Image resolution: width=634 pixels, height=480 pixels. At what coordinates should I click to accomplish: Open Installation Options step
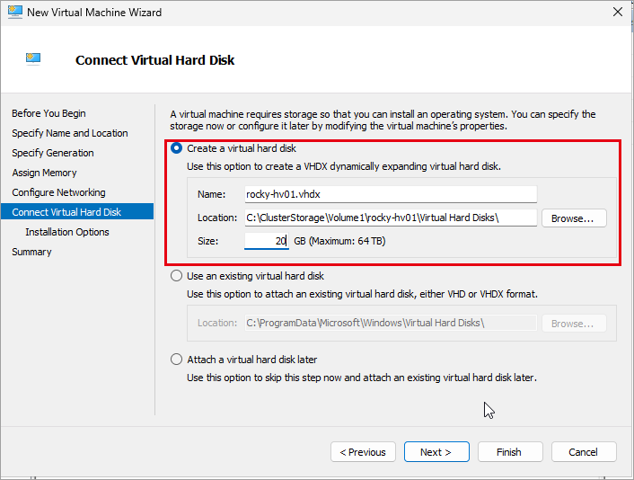click(x=67, y=232)
